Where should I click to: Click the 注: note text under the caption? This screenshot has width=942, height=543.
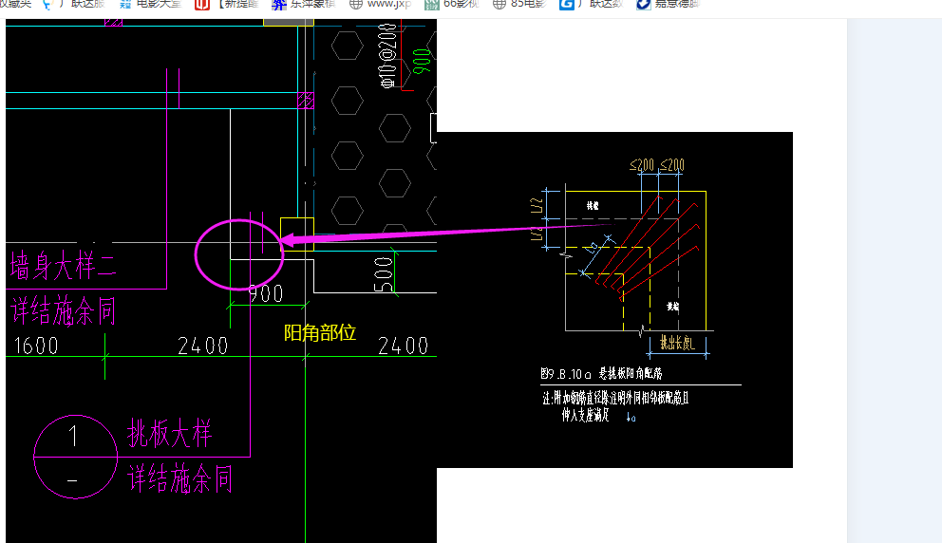tap(615, 406)
